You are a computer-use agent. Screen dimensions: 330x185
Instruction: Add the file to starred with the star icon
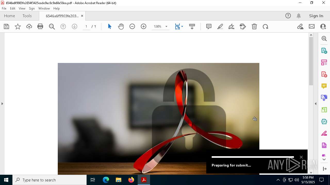[18, 26]
